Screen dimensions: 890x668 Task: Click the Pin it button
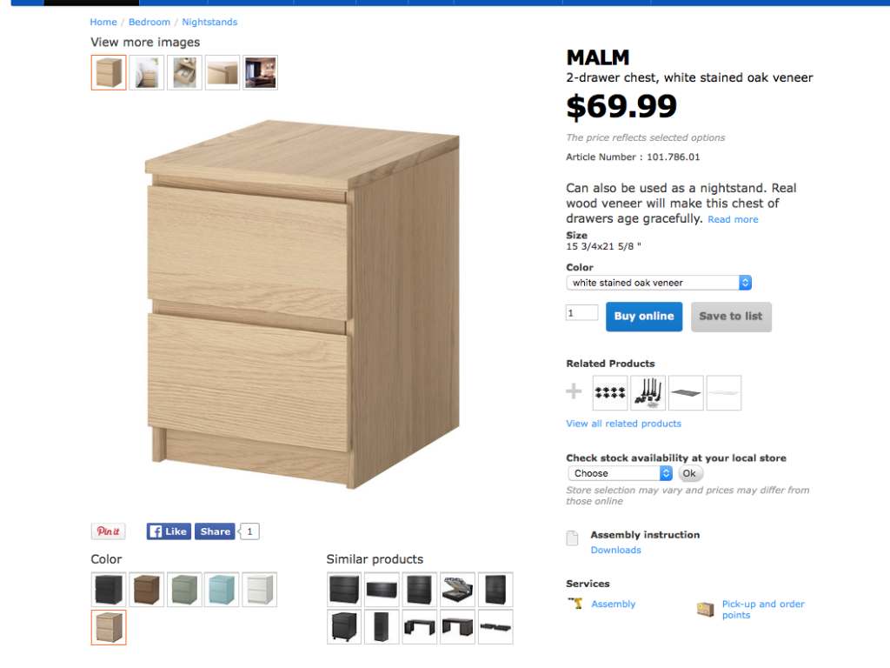[108, 531]
